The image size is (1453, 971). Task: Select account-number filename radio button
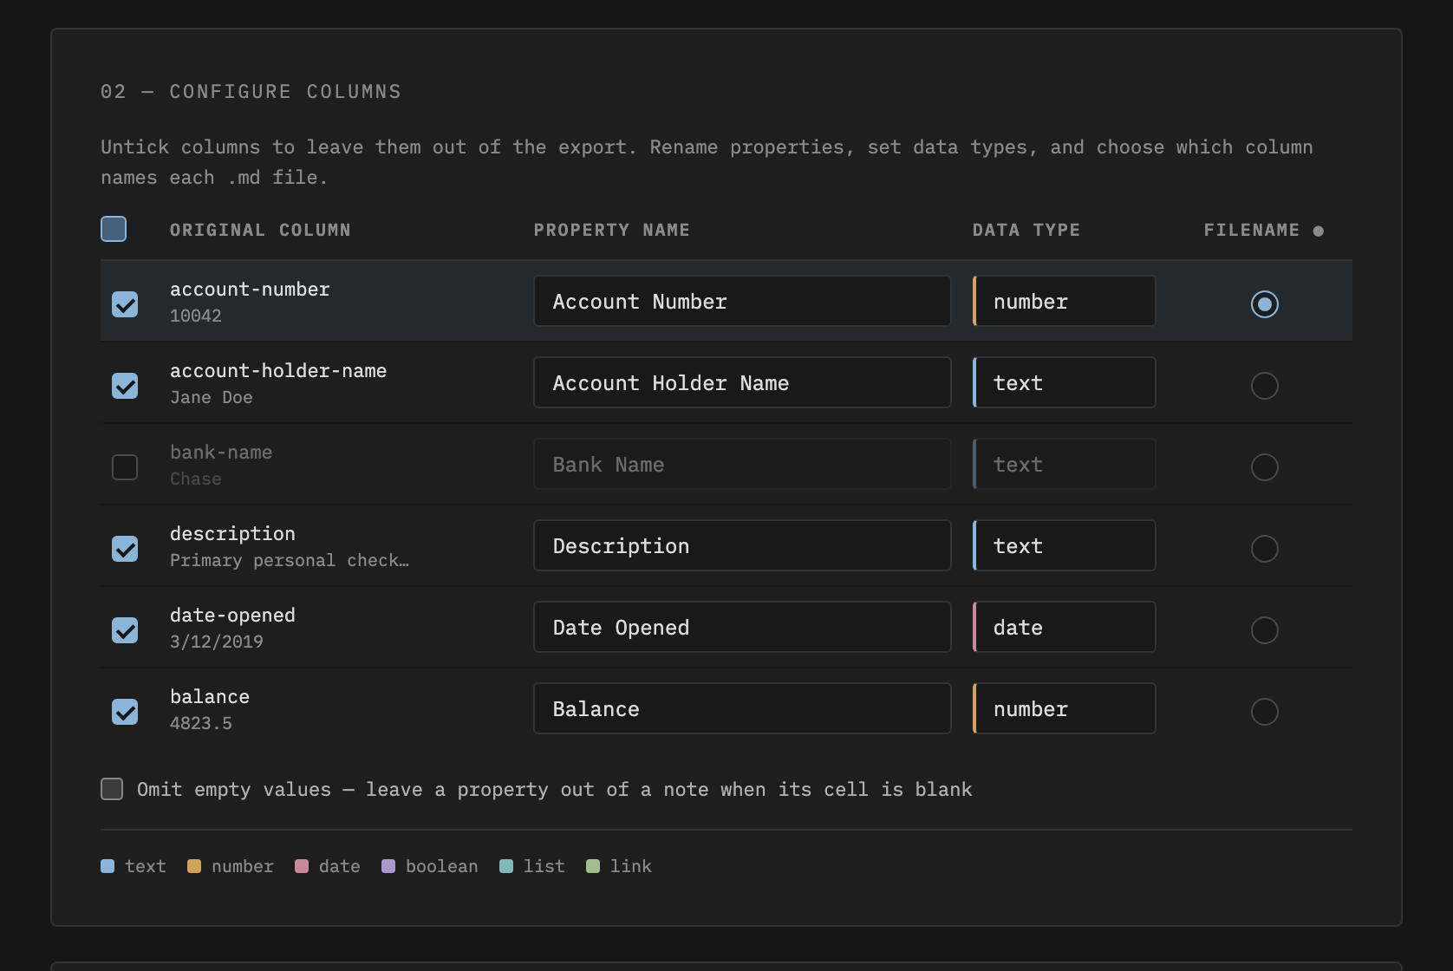pyautogui.click(x=1265, y=304)
